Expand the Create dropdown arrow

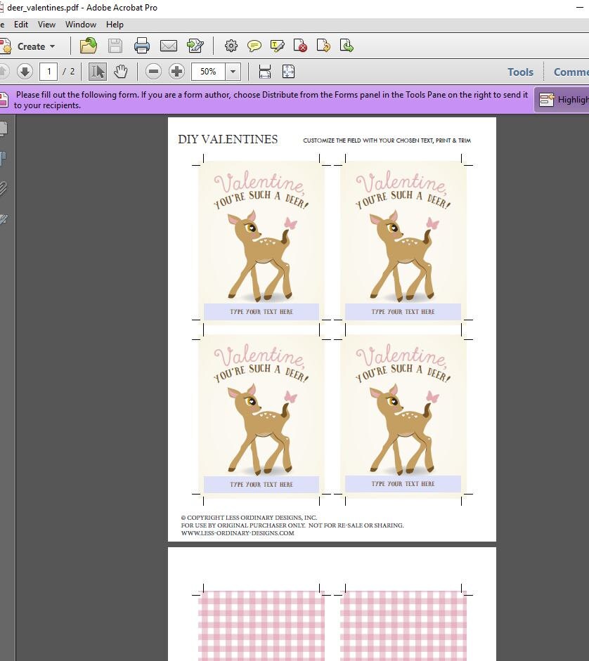(x=52, y=46)
